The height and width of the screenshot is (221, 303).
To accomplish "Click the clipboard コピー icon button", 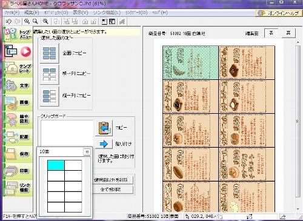I will pos(104,128).
